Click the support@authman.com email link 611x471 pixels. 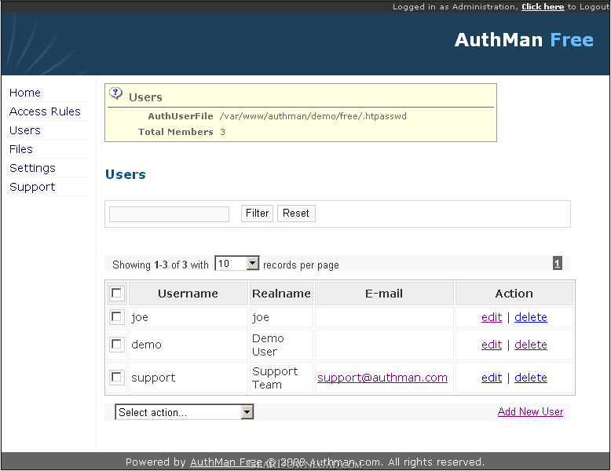coord(382,378)
